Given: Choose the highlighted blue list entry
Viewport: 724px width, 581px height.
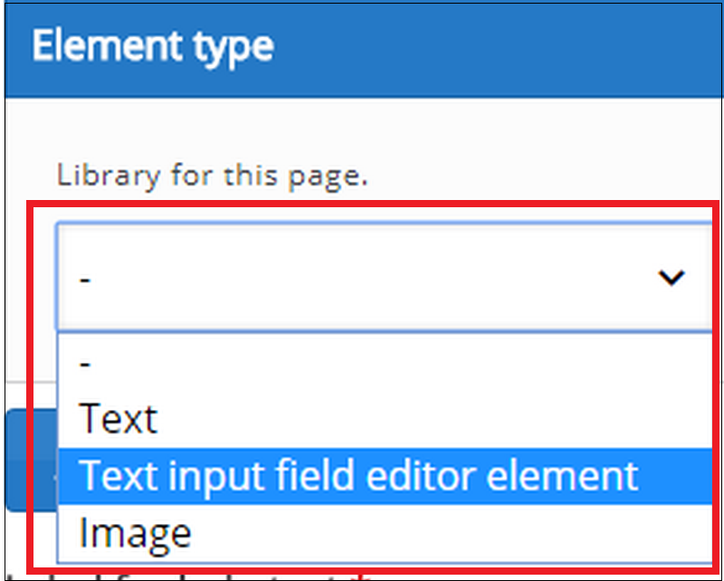Looking at the screenshot, I should coord(386,476).
